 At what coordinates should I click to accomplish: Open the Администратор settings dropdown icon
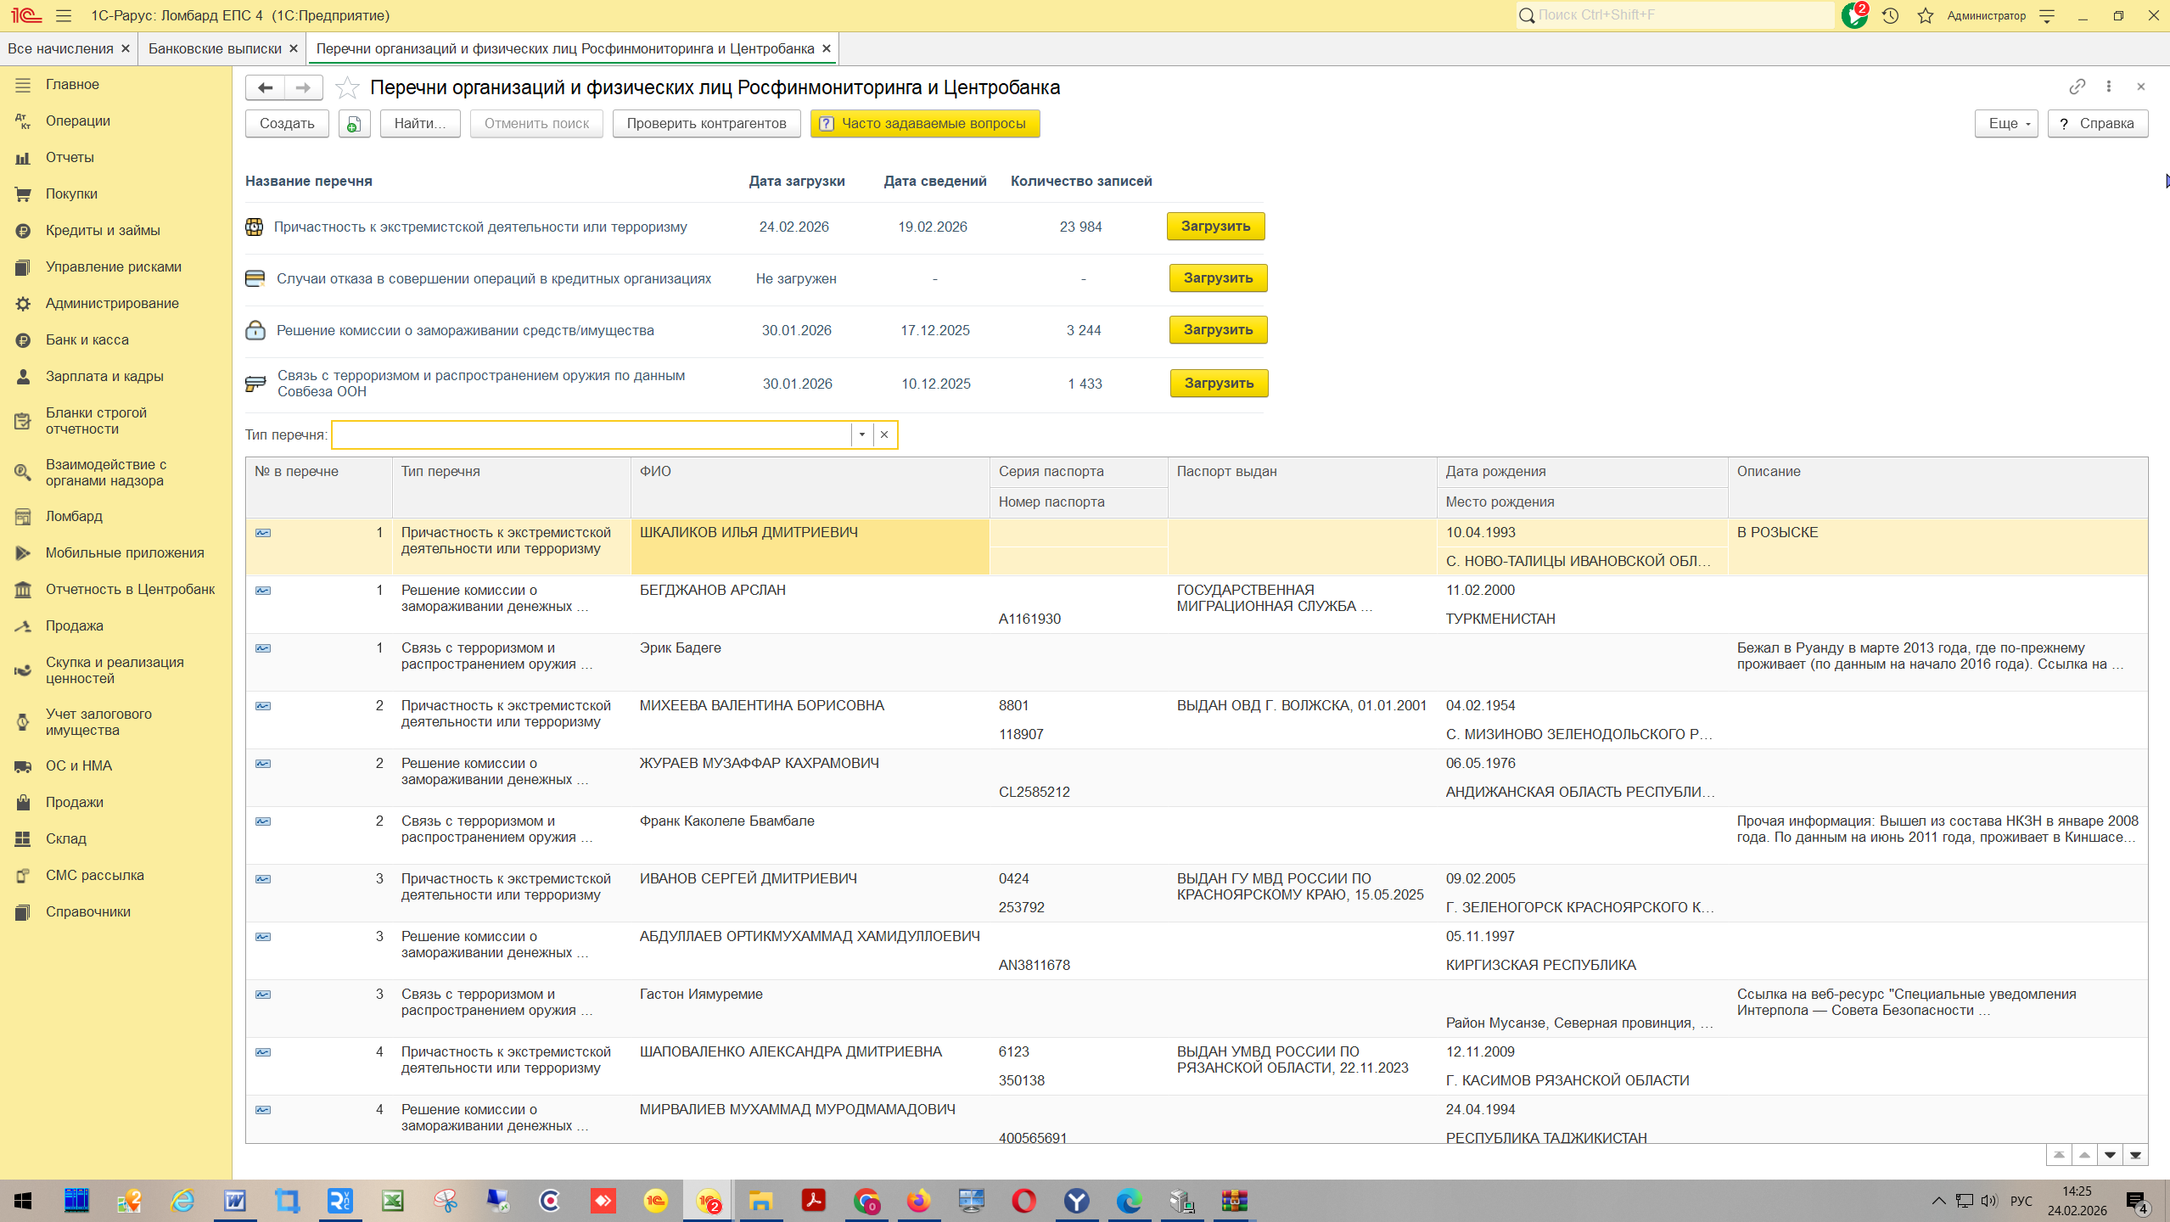[x=2047, y=15]
